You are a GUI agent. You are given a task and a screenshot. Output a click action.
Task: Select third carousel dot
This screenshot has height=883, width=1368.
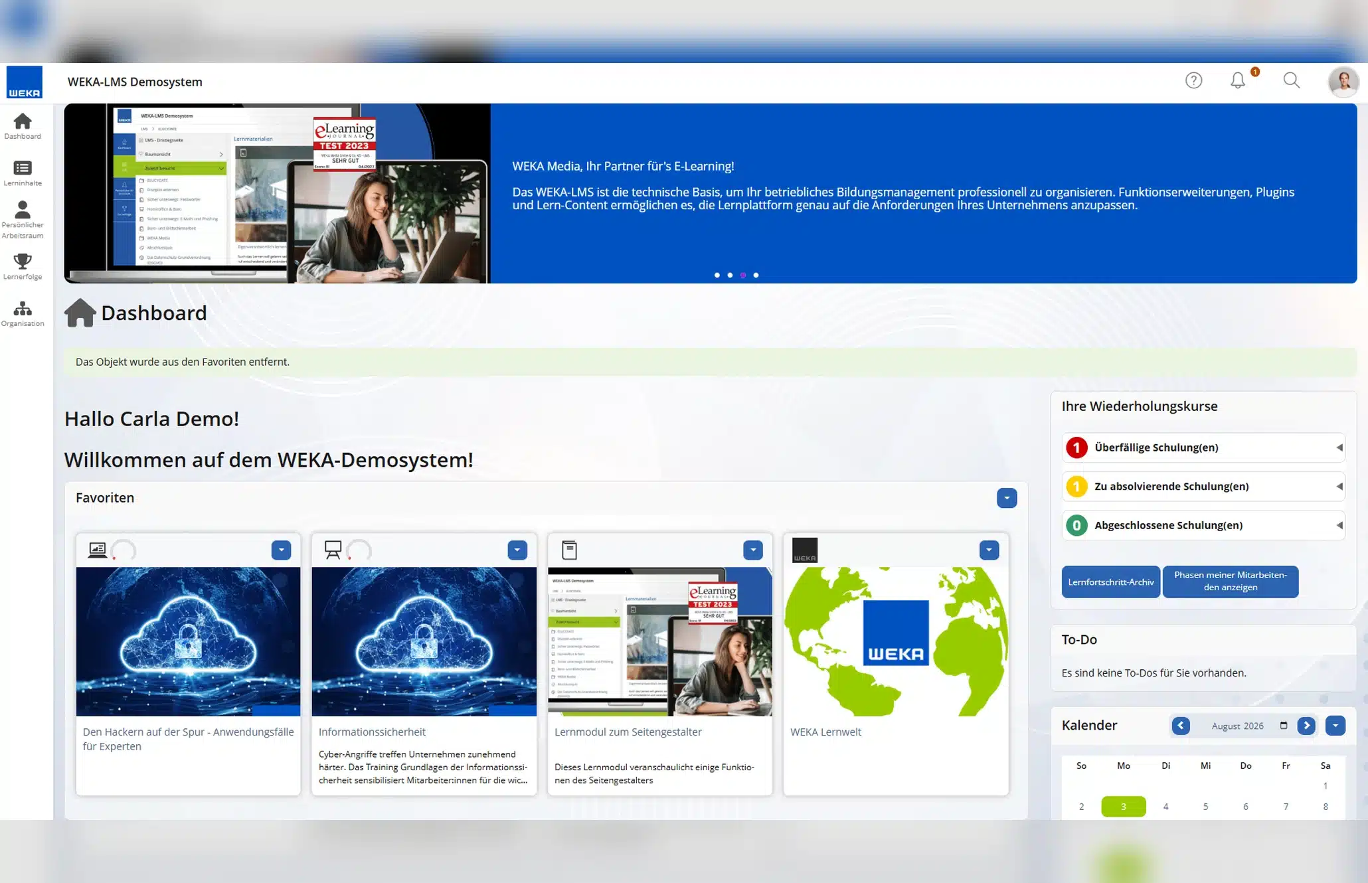(x=743, y=275)
